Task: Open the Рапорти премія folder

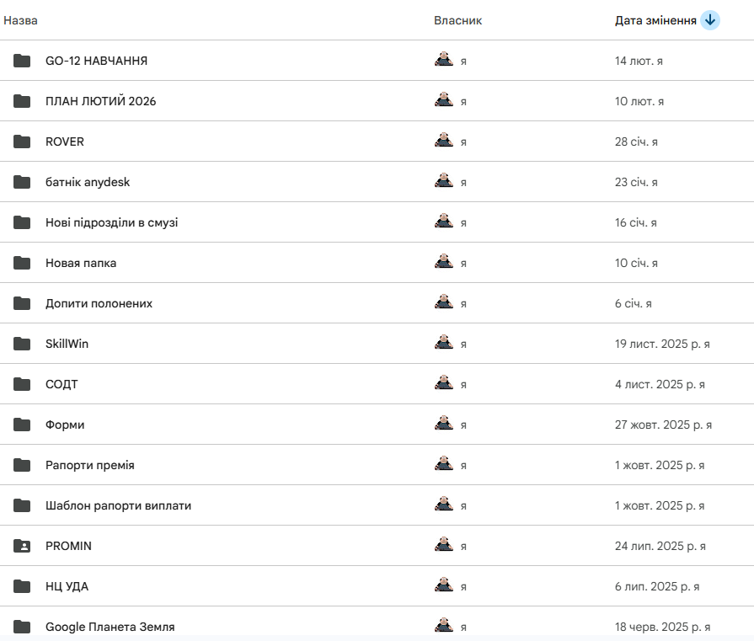Action: pyautogui.click(x=89, y=465)
